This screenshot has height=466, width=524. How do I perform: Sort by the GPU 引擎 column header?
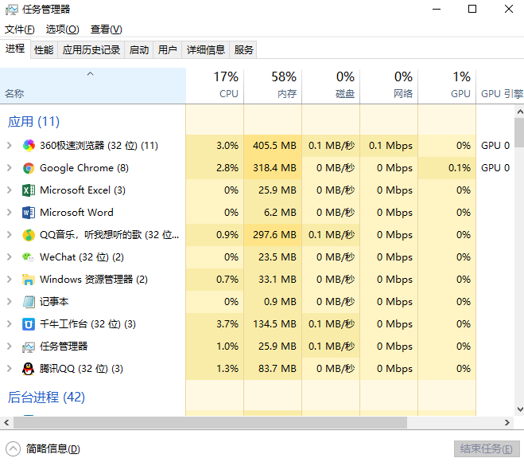click(x=502, y=86)
